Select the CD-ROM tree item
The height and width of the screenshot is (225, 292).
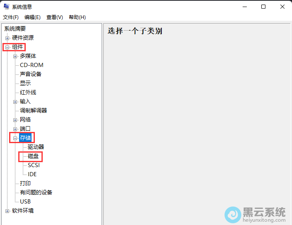(x=32, y=65)
